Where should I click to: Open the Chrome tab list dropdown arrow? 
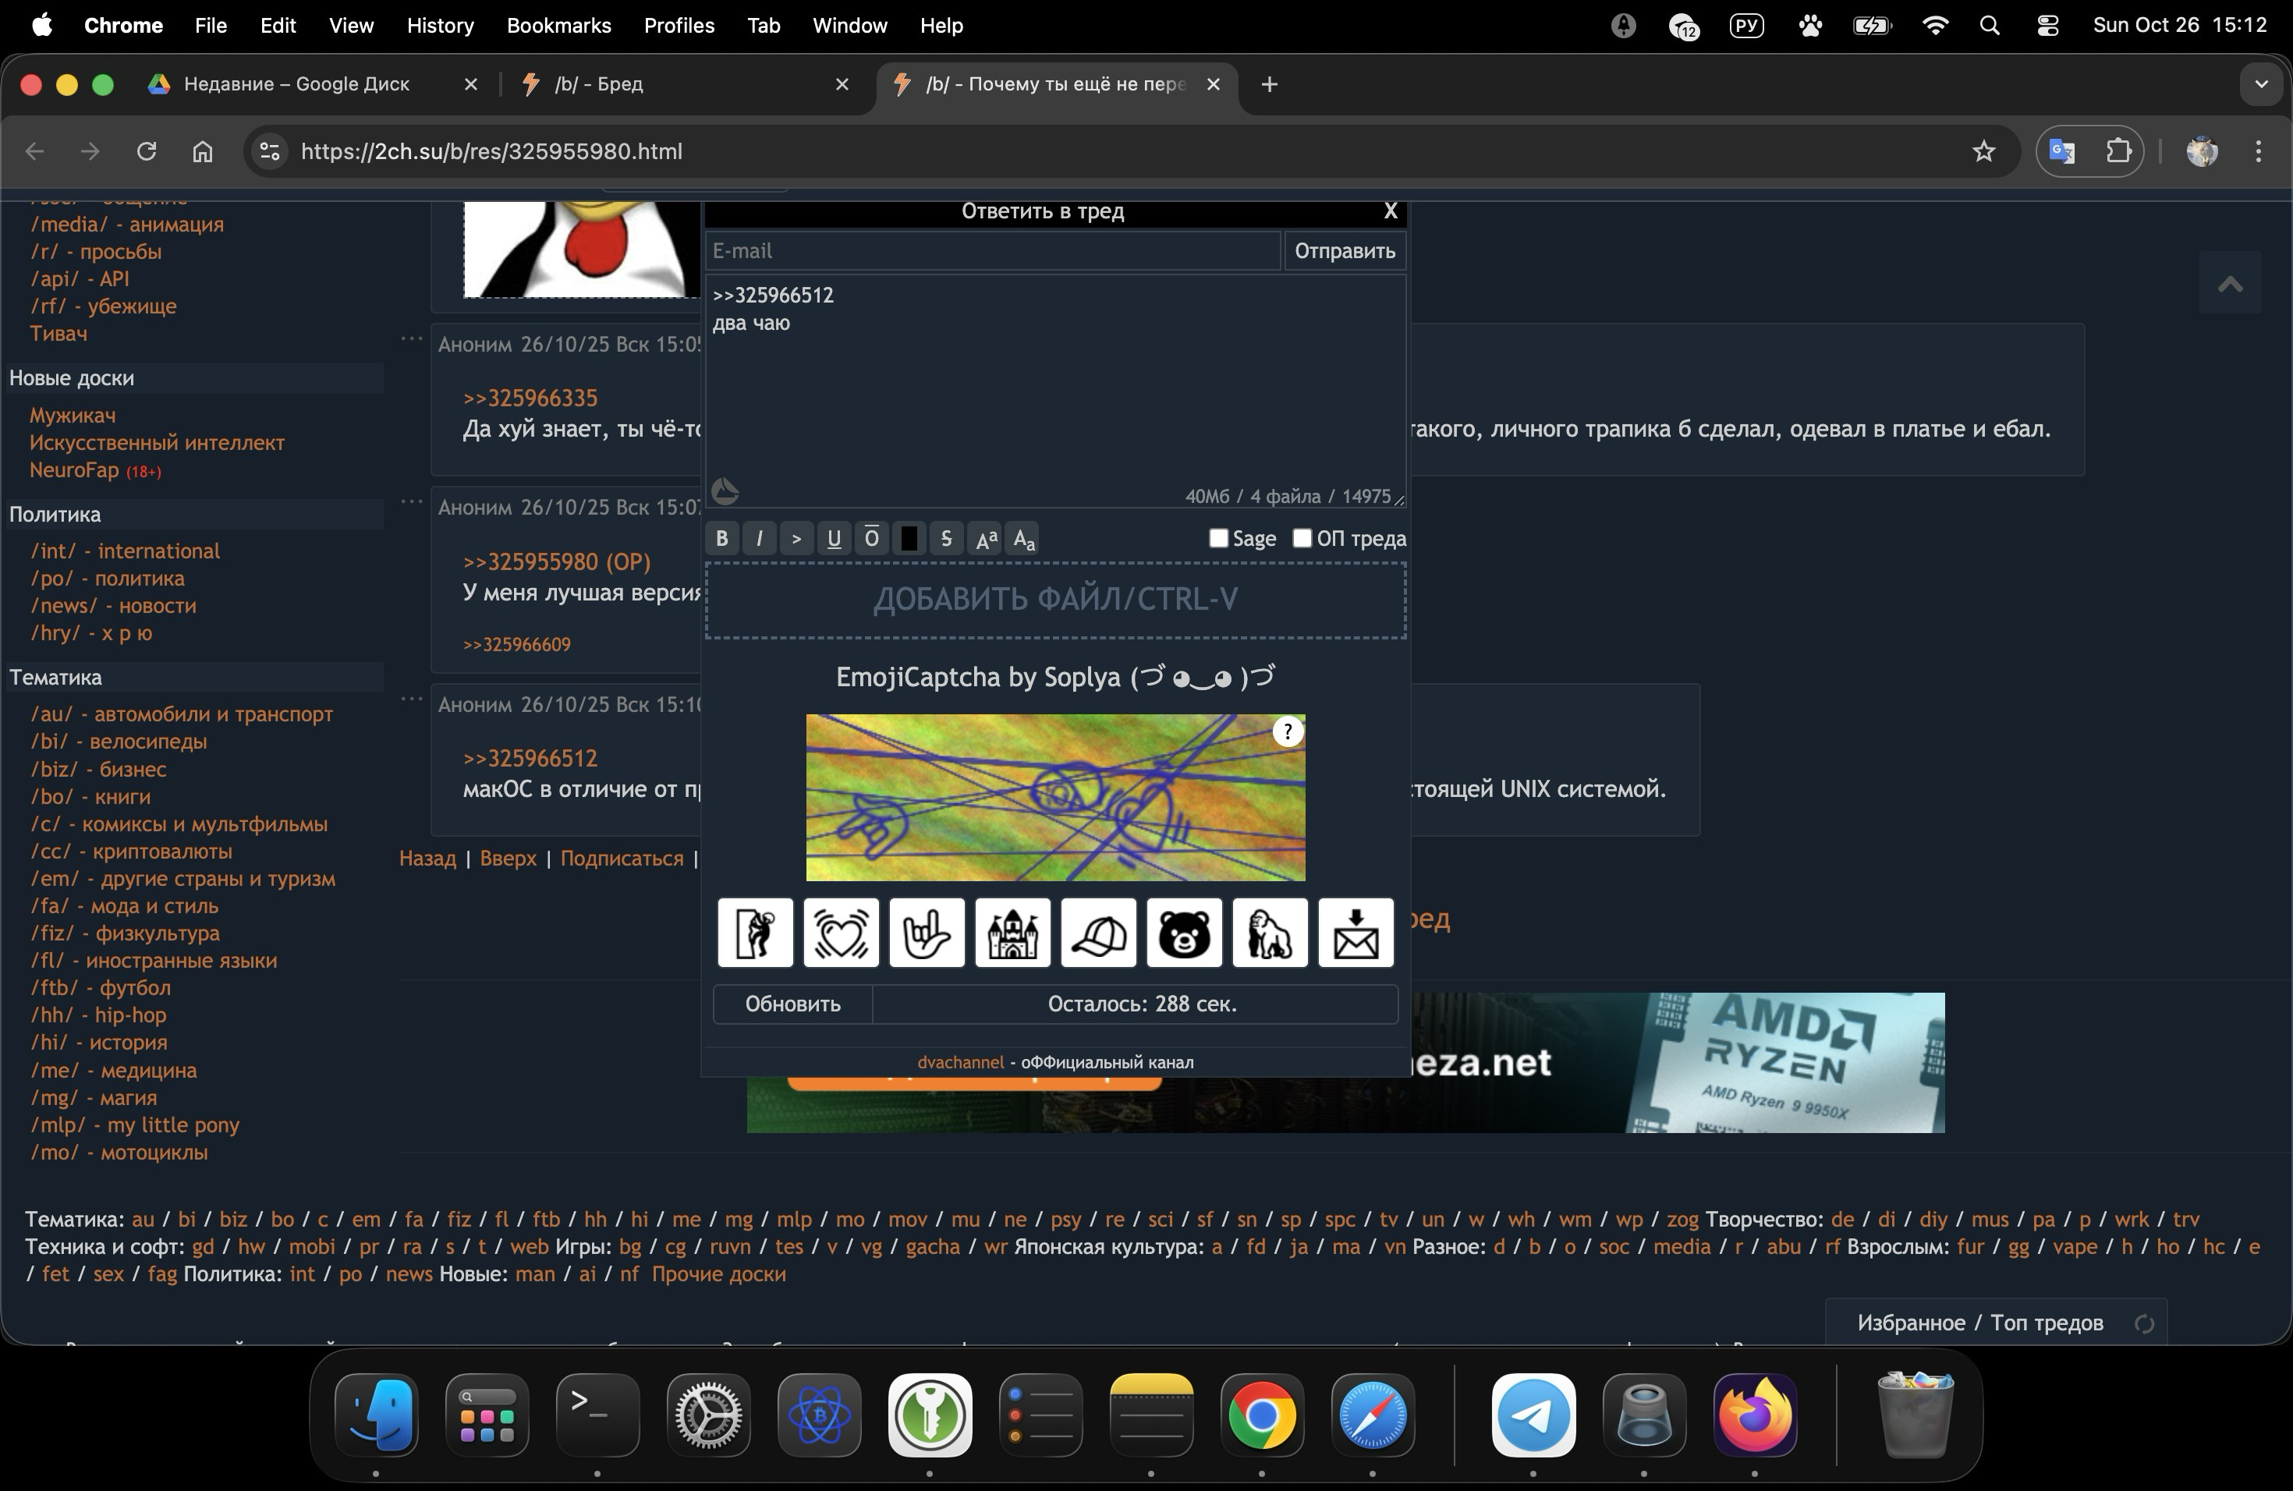pyautogui.click(x=2260, y=85)
